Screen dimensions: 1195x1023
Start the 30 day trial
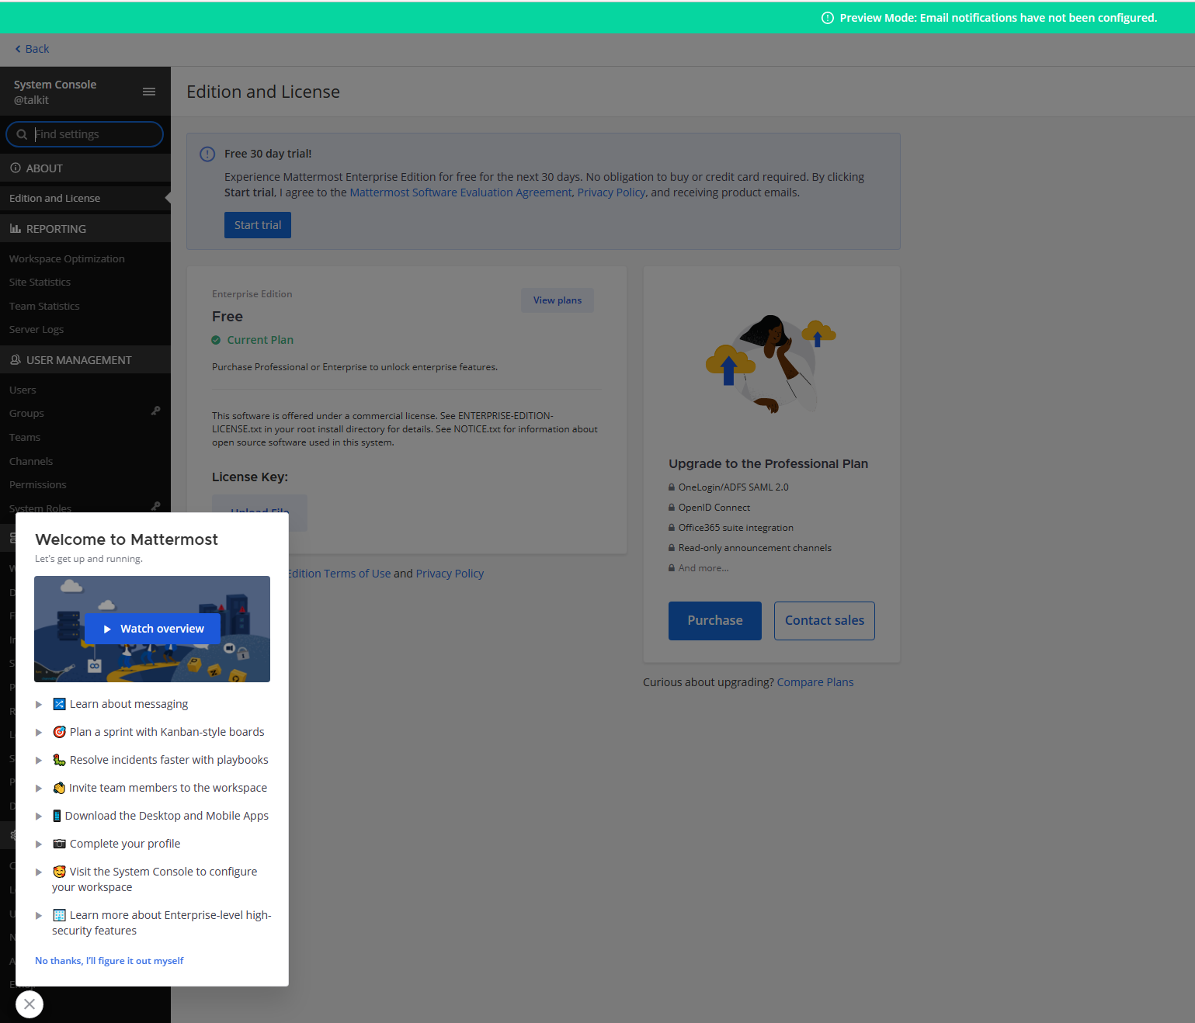(x=258, y=225)
